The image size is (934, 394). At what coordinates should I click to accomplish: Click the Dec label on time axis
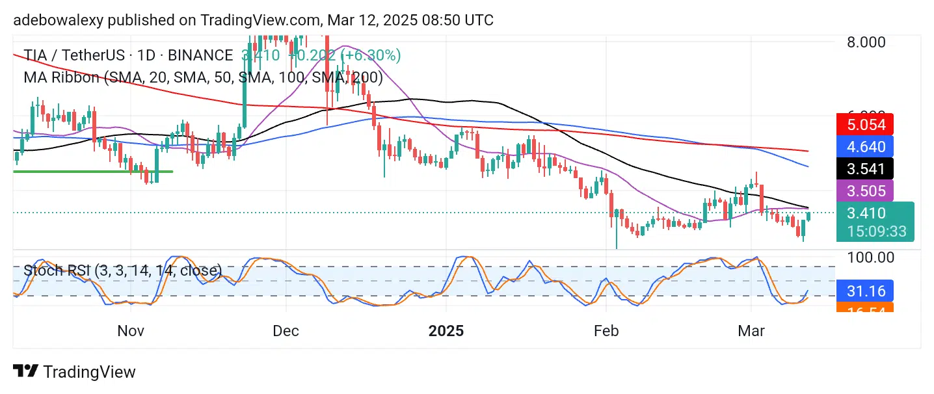[286, 331]
